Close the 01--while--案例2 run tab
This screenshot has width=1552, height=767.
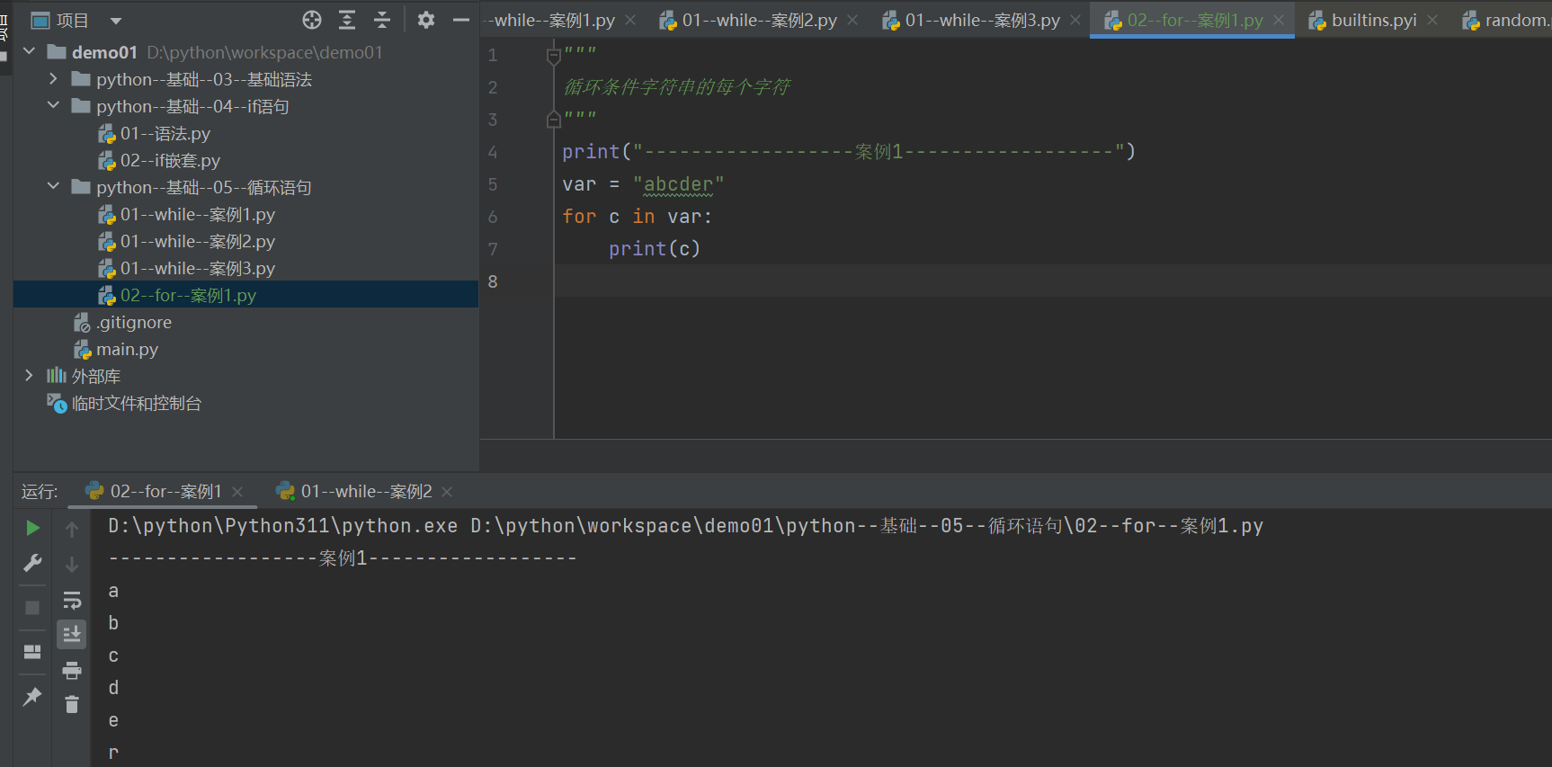pos(447,492)
